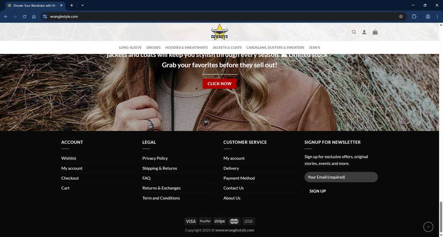Open the browser extensions puzzle icon

414,16
